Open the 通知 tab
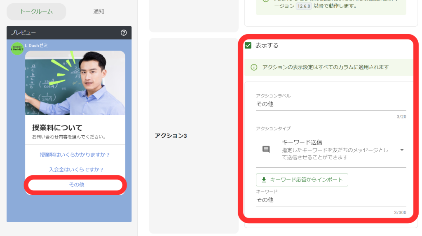This screenshot has width=422, height=236. [x=98, y=12]
